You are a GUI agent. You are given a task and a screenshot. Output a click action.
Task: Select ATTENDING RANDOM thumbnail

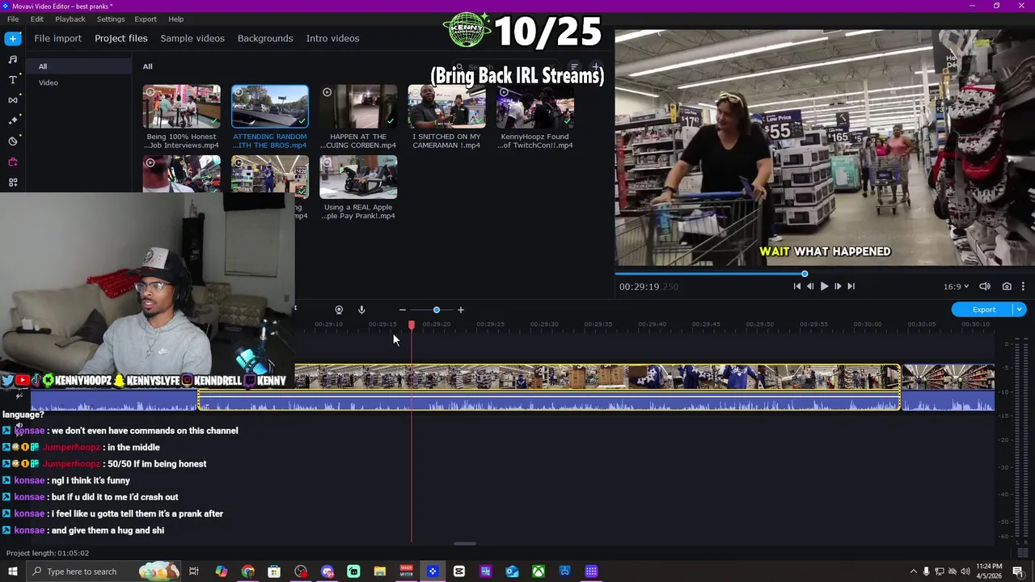pyautogui.click(x=270, y=107)
